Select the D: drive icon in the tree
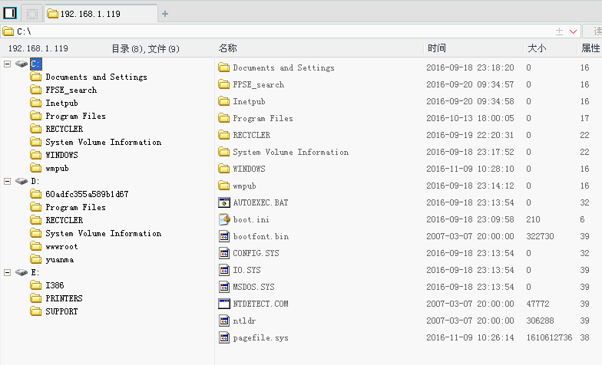 21,181
